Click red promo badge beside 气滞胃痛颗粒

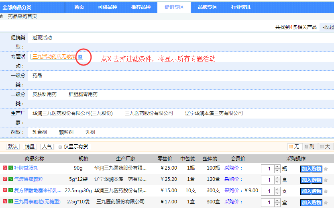point(5,179)
